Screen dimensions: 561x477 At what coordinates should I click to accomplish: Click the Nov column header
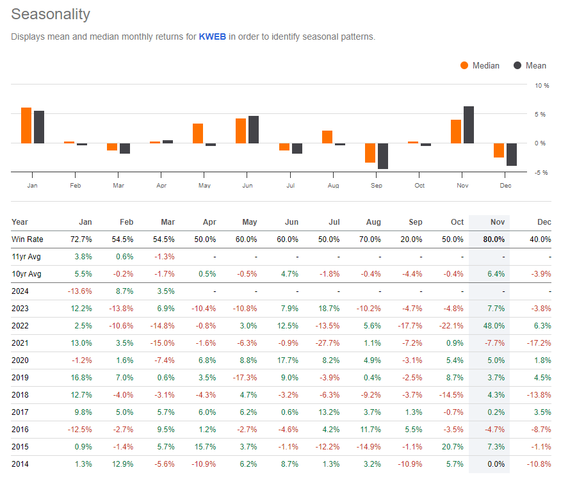(498, 222)
